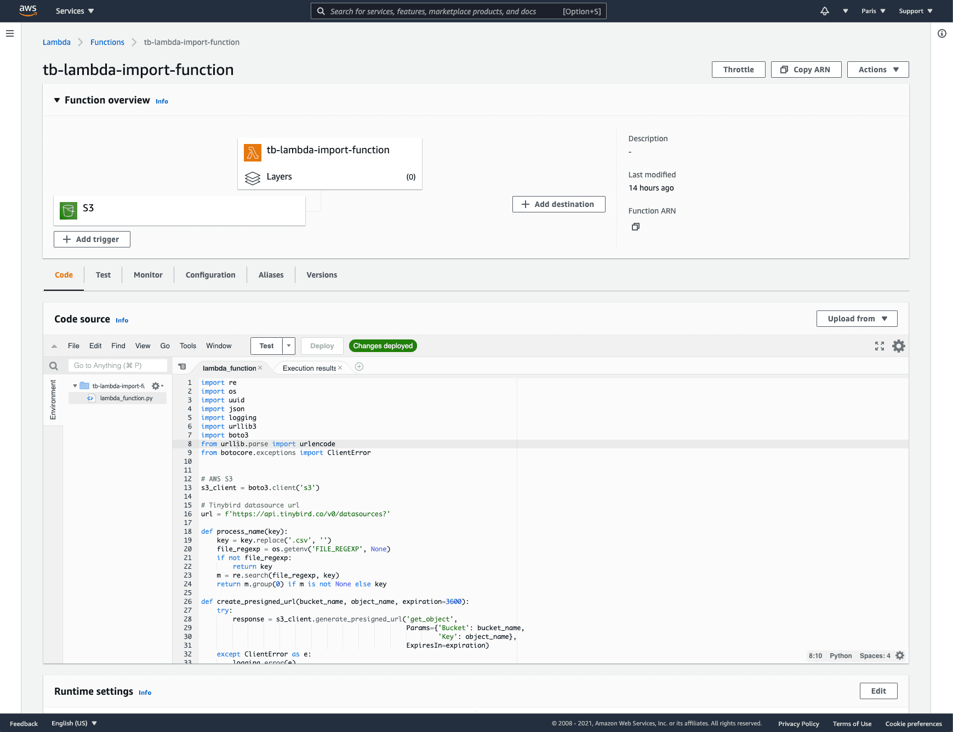Viewport: 953px width, 732px height.
Task: Open the Upload from dropdown
Action: (857, 319)
